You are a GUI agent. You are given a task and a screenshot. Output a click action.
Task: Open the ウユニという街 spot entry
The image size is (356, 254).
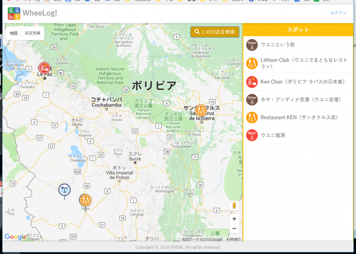[298, 45]
